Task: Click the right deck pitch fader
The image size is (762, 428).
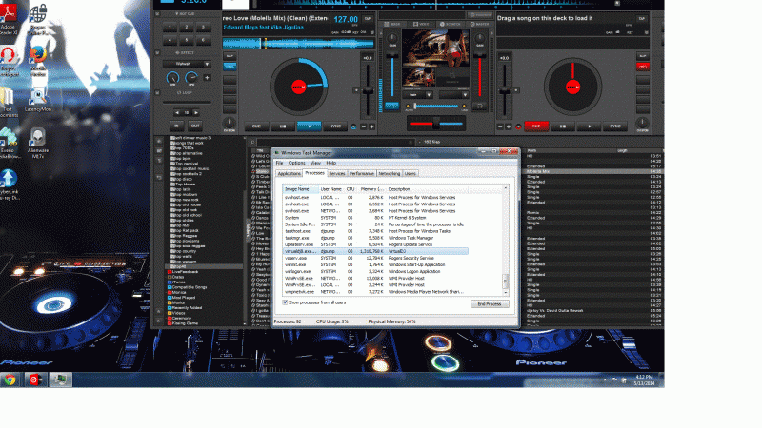Action: pos(504,90)
